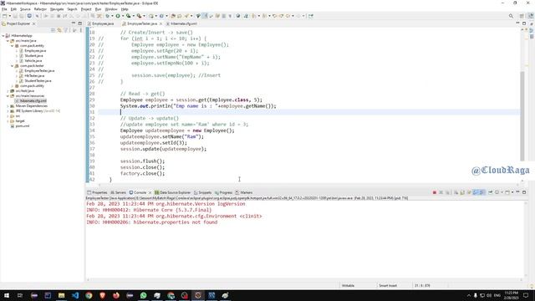
Task: Toggle Scroll Lock in the Console toolbar
Action: [x=462, y=192]
